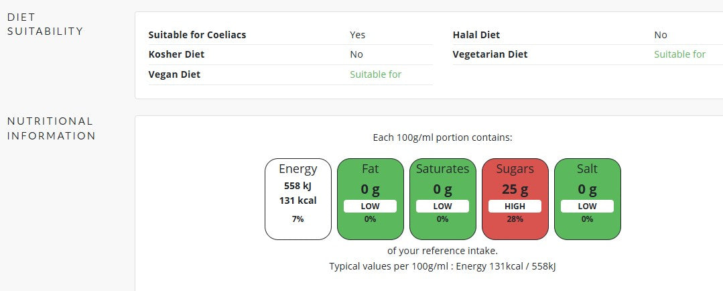The height and width of the screenshot is (291, 723).
Task: Click the Vegan Diet row label
Action: point(174,74)
